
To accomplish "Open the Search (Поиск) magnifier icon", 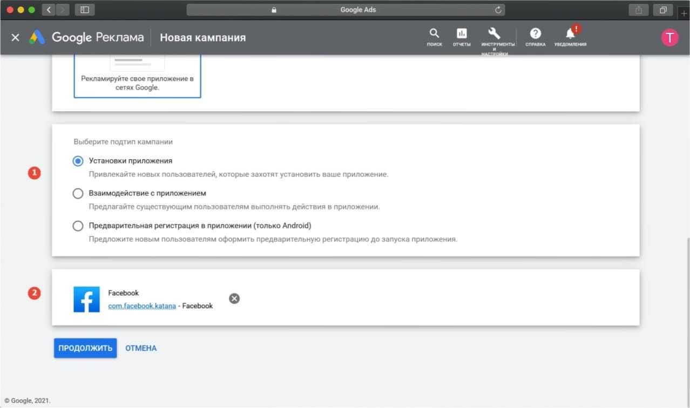I will (434, 33).
